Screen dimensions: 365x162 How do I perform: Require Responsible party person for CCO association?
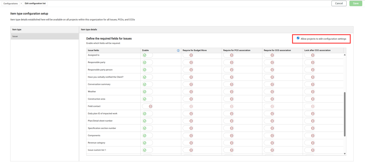click(269, 70)
